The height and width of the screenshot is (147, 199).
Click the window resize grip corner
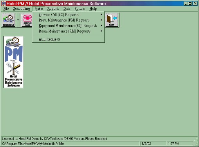(x=196, y=144)
